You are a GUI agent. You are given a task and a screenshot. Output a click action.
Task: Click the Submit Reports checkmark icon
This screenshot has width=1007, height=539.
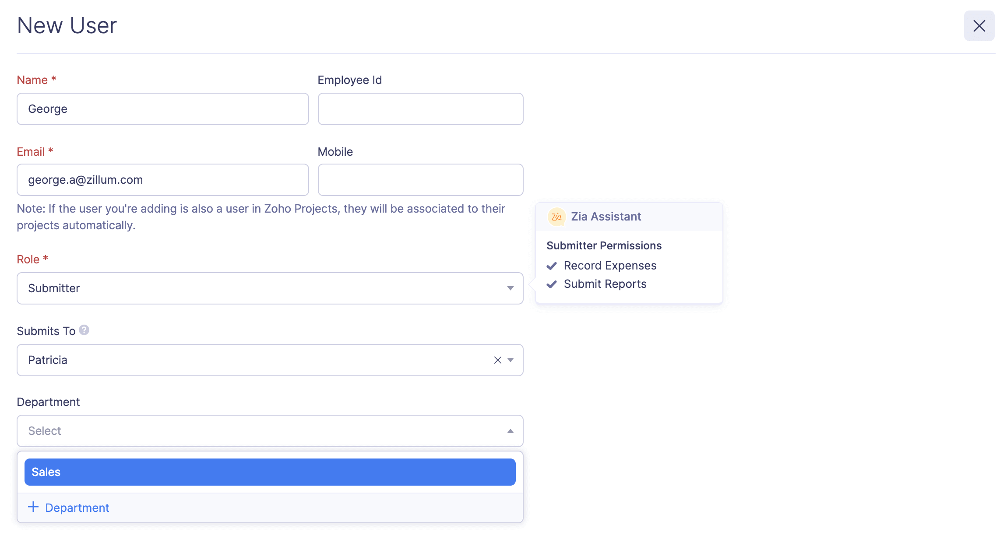coord(553,284)
